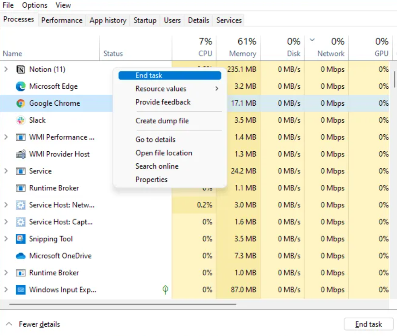The height and width of the screenshot is (336, 397).
Task: Expand the Service Host: Netw... group
Action: [x=6, y=205]
